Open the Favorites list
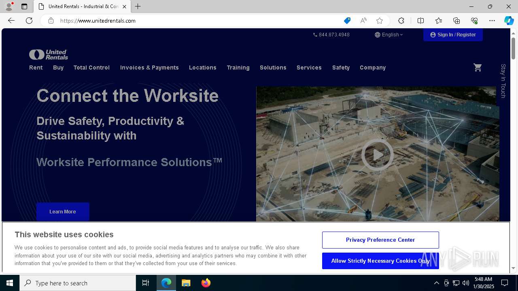This screenshot has height=291, width=518. [x=439, y=21]
